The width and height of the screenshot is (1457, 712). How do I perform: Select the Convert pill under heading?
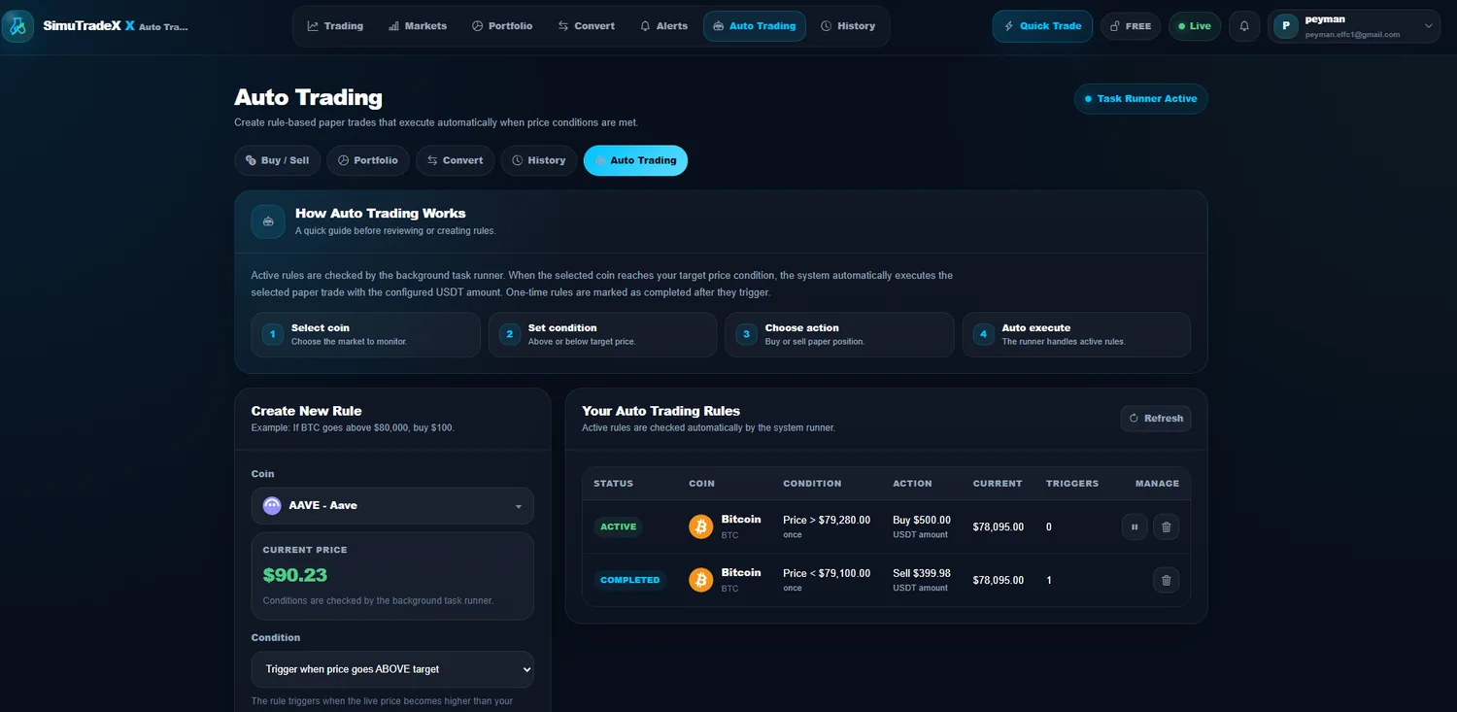(x=456, y=160)
